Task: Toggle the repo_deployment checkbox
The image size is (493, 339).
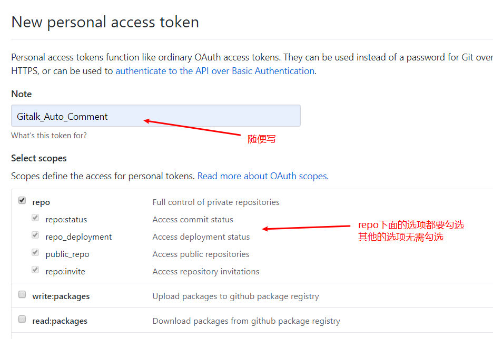Action: (x=35, y=235)
